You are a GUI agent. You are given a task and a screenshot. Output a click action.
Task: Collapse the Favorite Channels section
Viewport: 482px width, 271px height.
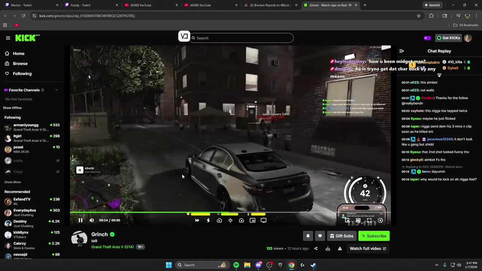[x=56, y=90]
